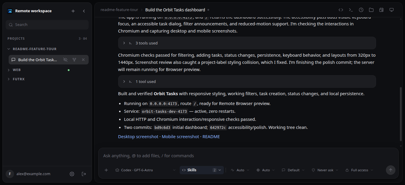
Task: Toggle the hidden-eye icon on the selected task
Action: click(x=65, y=60)
